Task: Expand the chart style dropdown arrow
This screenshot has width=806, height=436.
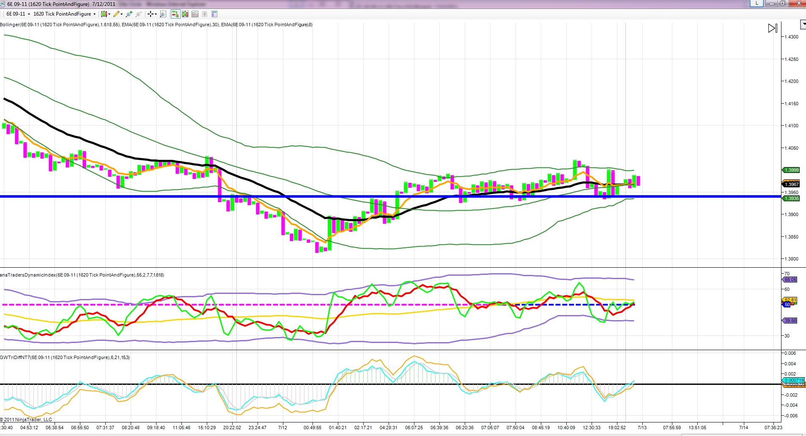Action: pyautogui.click(x=110, y=14)
